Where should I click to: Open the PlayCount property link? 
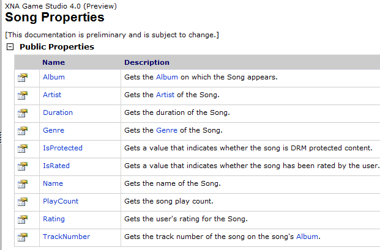tap(61, 201)
